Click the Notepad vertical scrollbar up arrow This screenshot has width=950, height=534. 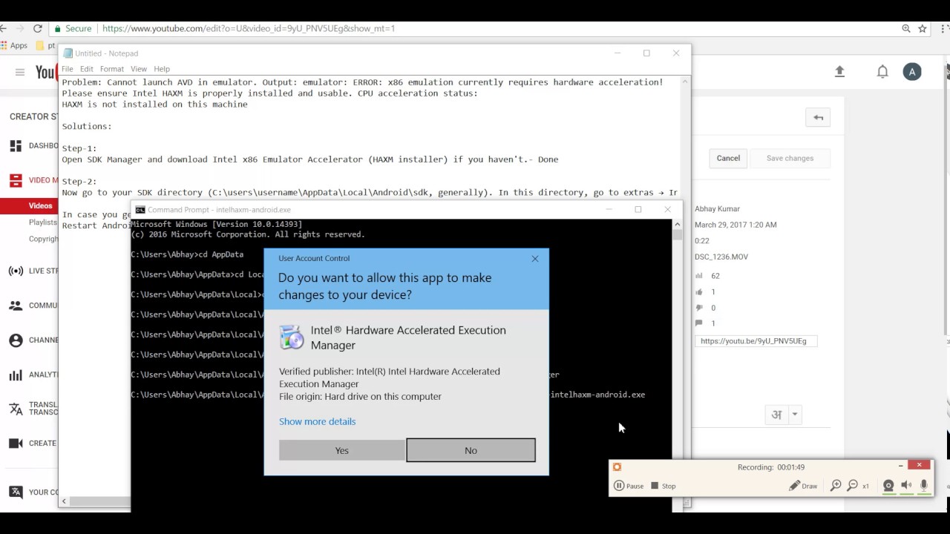(x=686, y=80)
